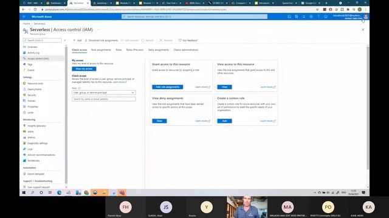Click the Home breadcrumb link
The image size is (389, 218).
click(x=26, y=24)
